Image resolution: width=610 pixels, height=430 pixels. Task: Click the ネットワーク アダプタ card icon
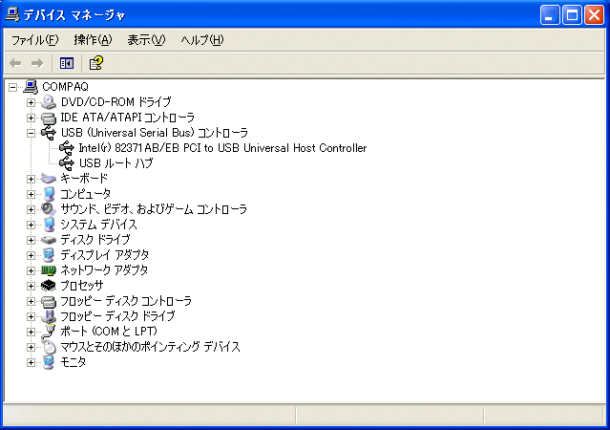(49, 270)
